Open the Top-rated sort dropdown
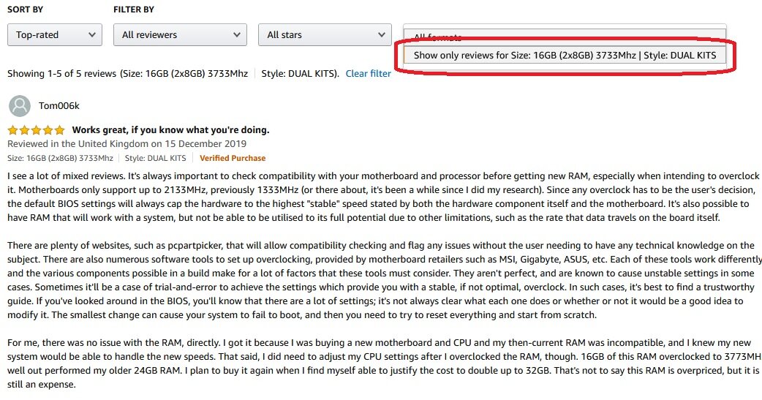 55,34
